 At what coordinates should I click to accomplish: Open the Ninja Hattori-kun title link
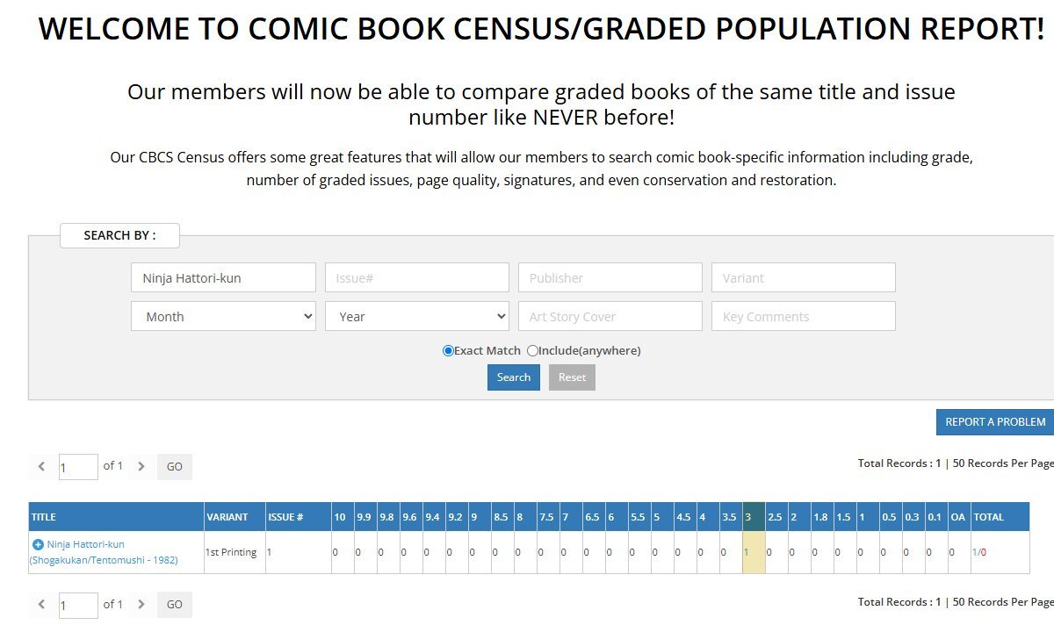click(86, 545)
